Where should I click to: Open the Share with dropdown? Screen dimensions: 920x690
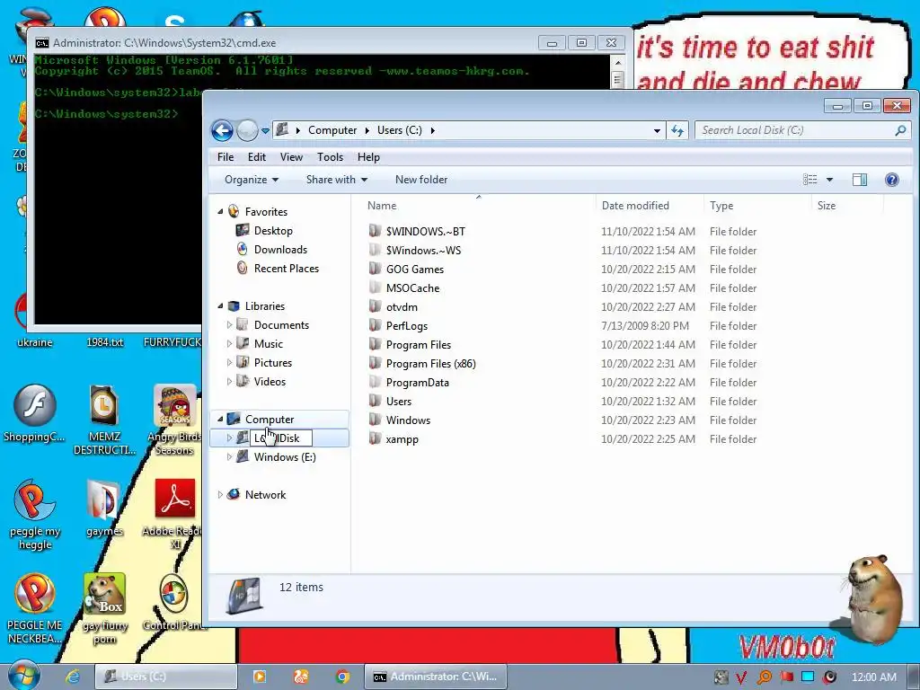pyautogui.click(x=336, y=180)
